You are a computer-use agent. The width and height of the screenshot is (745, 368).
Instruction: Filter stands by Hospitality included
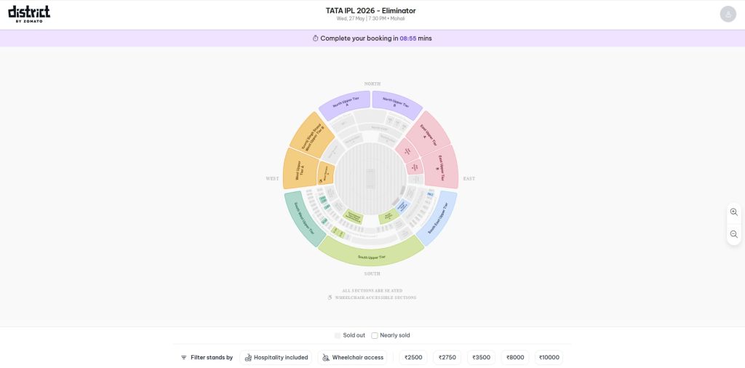[276, 358]
